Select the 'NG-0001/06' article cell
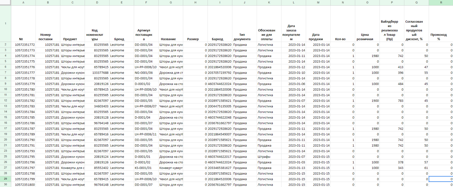This screenshot has width=453, height=187. 146,72
